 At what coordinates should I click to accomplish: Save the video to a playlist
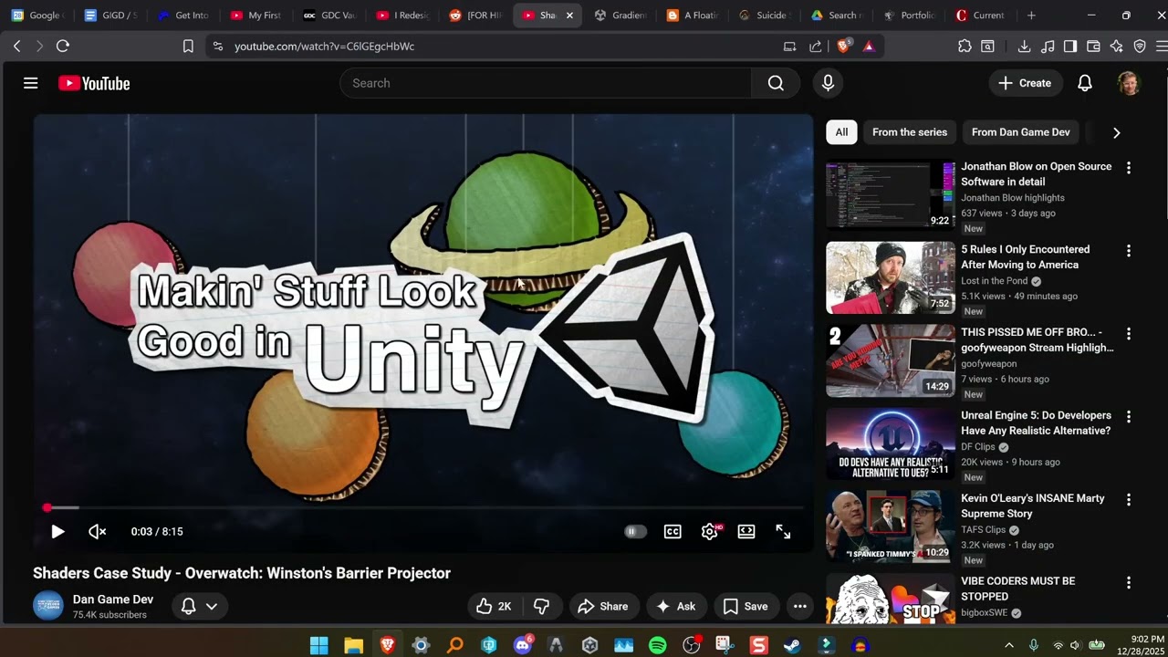coord(746,606)
